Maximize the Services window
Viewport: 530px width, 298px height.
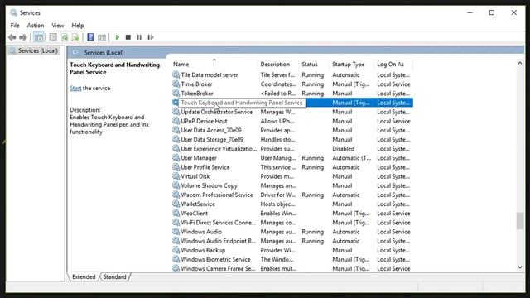pos(492,12)
